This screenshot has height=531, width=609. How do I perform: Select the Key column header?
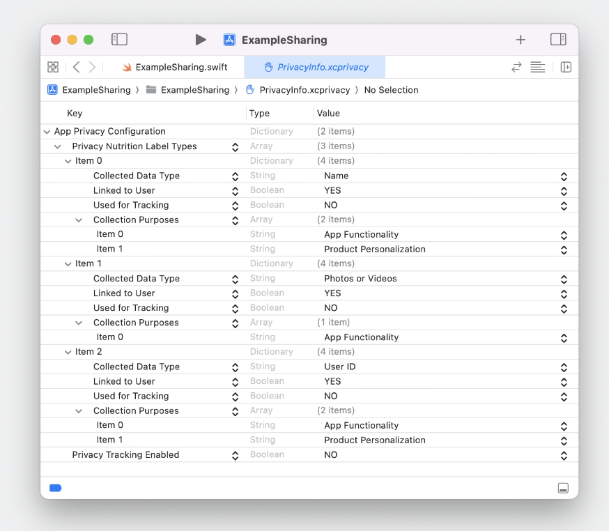[75, 113]
